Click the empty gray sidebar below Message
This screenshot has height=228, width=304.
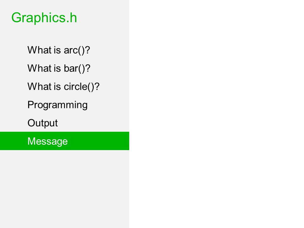coord(65,189)
